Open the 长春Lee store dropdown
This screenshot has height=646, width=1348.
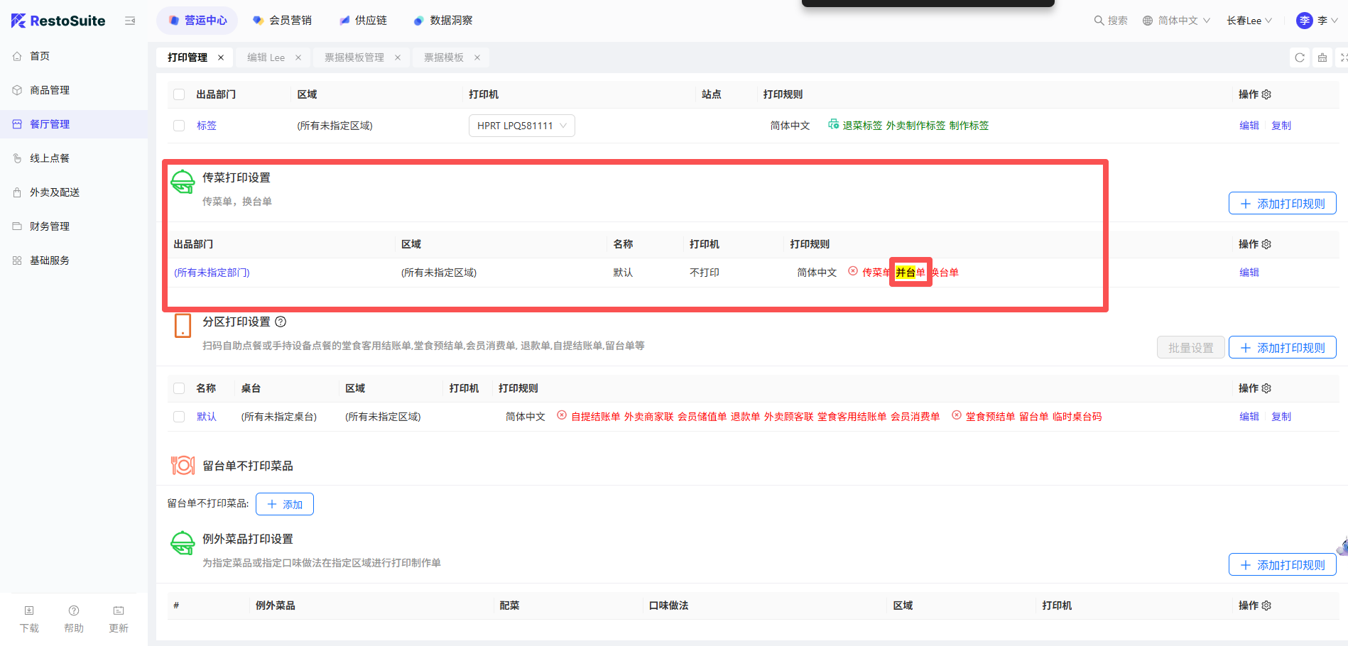click(x=1249, y=21)
